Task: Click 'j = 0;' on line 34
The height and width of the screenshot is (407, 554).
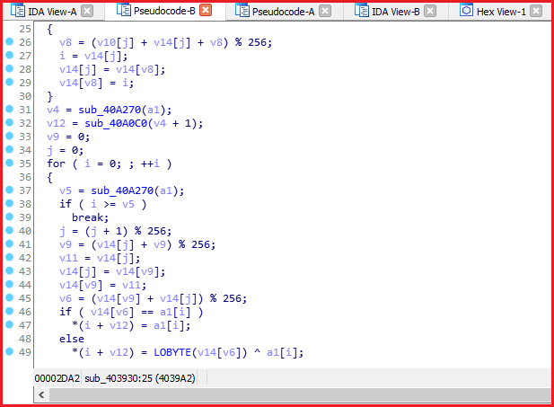Action: (65, 150)
